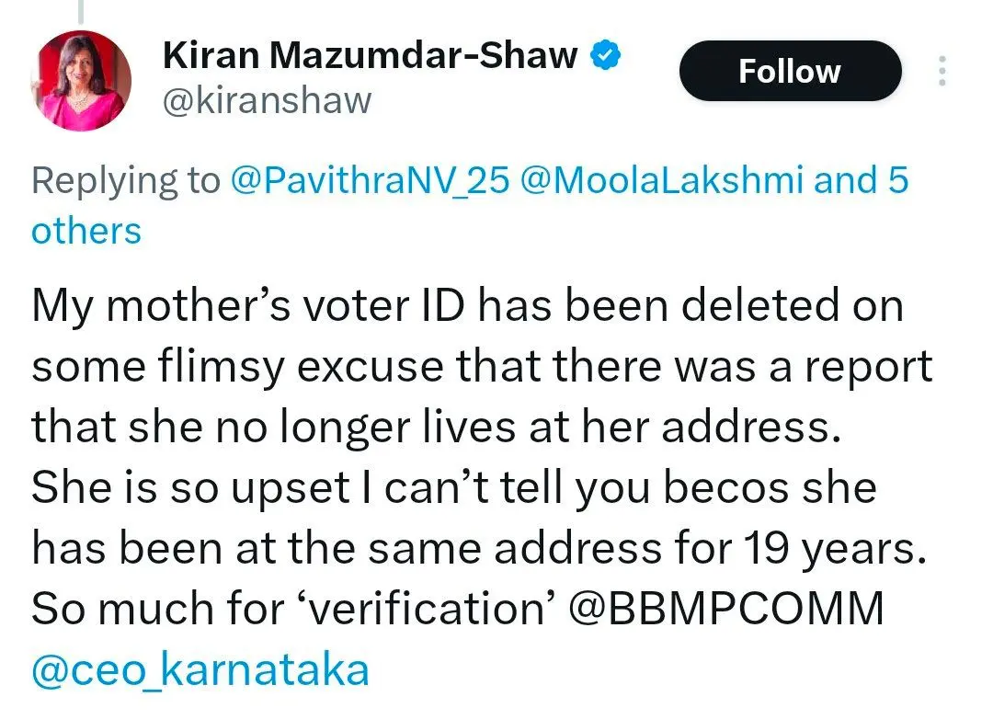The width and height of the screenshot is (993, 719).
Task: Click the 'others' link in the reply header
Action: coord(85,230)
